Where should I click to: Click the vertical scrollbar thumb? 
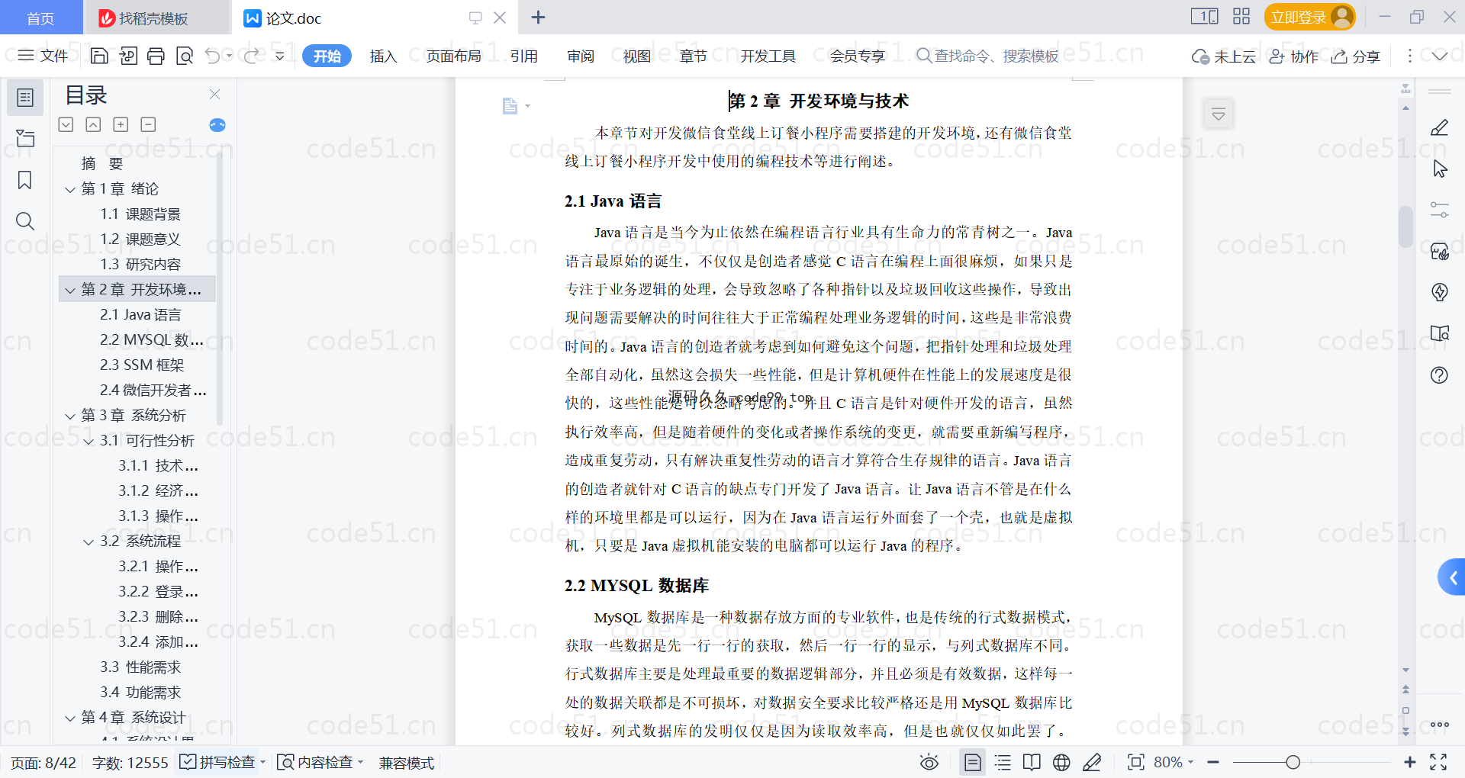pyautogui.click(x=1405, y=227)
